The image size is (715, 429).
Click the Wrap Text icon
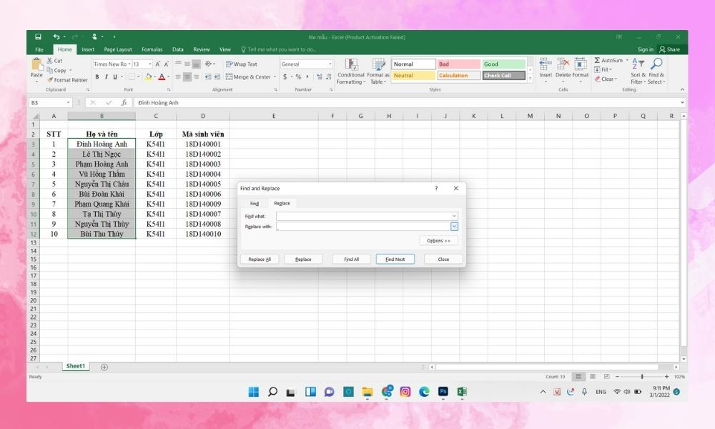[x=230, y=64]
